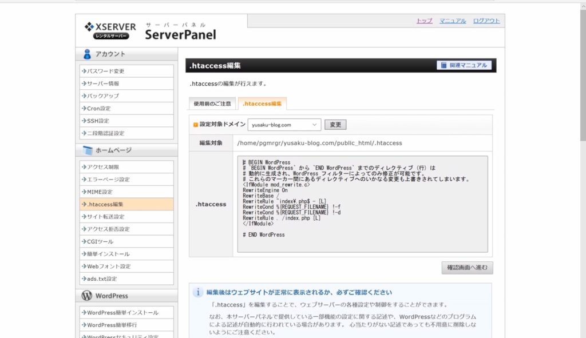The width and height of the screenshot is (586, 338).
Task: Click the WordPress section header
Action: coord(126,296)
